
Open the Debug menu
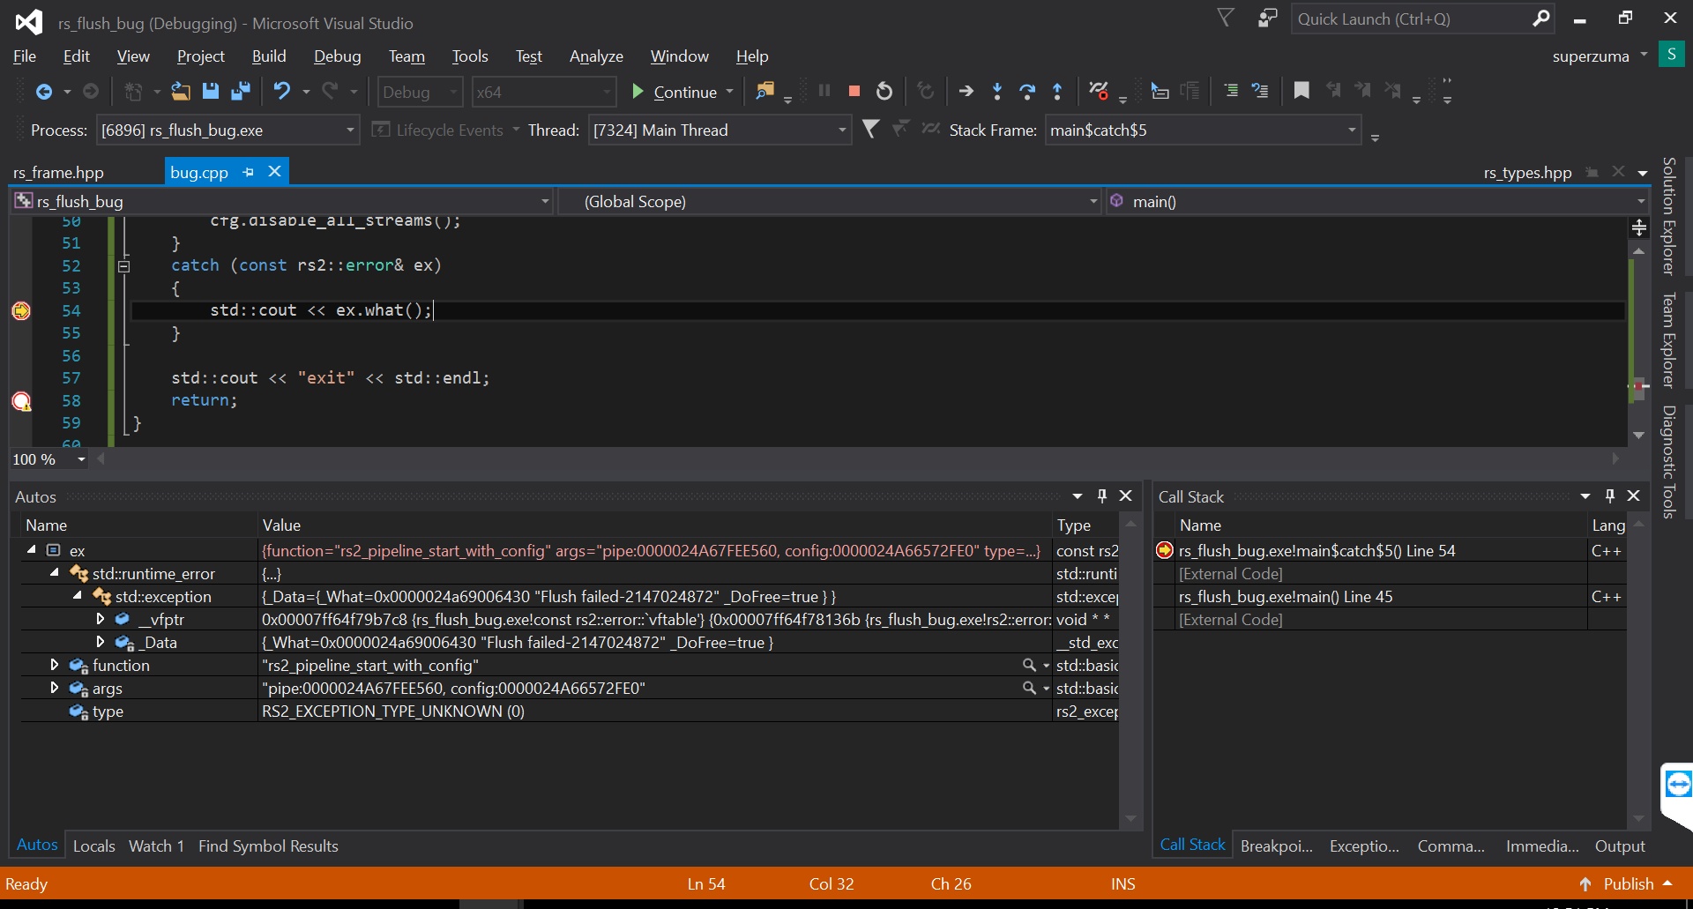pos(337,56)
